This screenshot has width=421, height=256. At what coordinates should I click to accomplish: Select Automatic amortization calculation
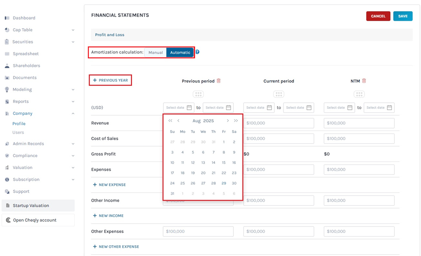pyautogui.click(x=180, y=52)
